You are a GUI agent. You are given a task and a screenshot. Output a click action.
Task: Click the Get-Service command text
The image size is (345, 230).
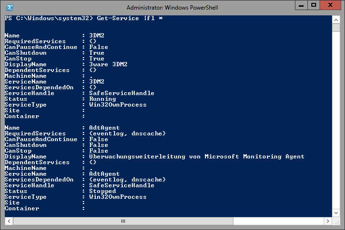(118, 18)
